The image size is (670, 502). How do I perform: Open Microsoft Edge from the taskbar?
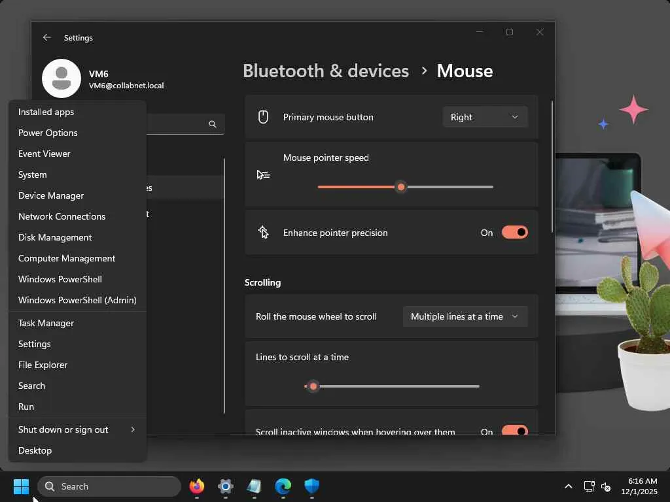pyautogui.click(x=283, y=486)
